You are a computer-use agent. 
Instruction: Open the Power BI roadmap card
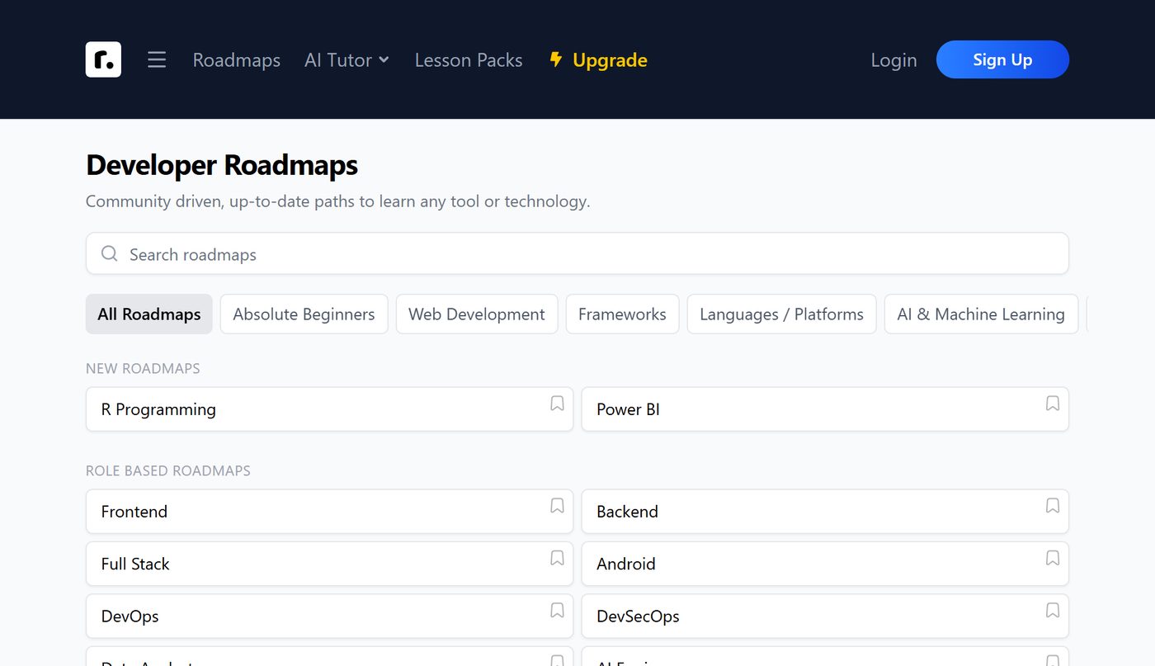coord(825,409)
